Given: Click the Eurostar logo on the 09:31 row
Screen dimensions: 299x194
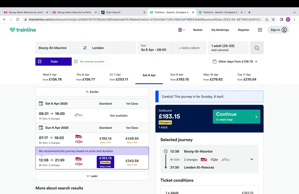Looking at the screenshot, I should pyautogui.click(x=78, y=115).
